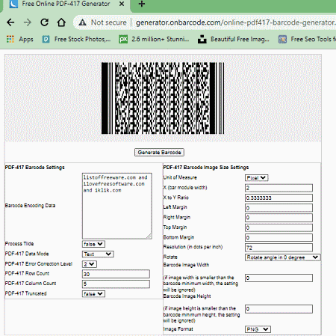
Task: Open the Unit of Measure dropdown
Action: click(x=257, y=178)
